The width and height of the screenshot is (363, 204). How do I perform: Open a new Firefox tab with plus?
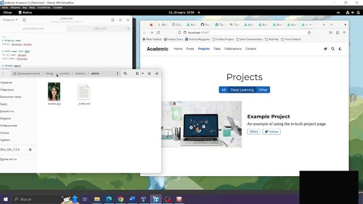coord(324,24)
